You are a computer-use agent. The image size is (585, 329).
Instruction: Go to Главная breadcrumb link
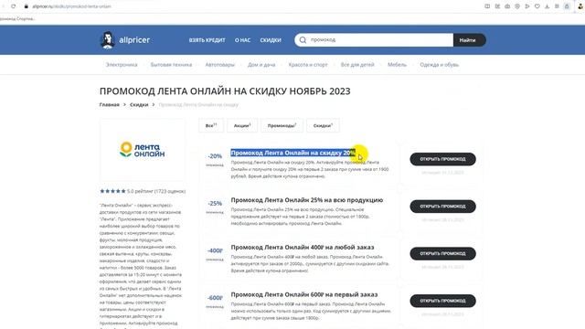(x=110, y=104)
